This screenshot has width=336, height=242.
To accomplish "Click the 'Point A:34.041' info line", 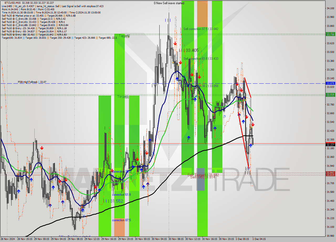I will [28, 9].
